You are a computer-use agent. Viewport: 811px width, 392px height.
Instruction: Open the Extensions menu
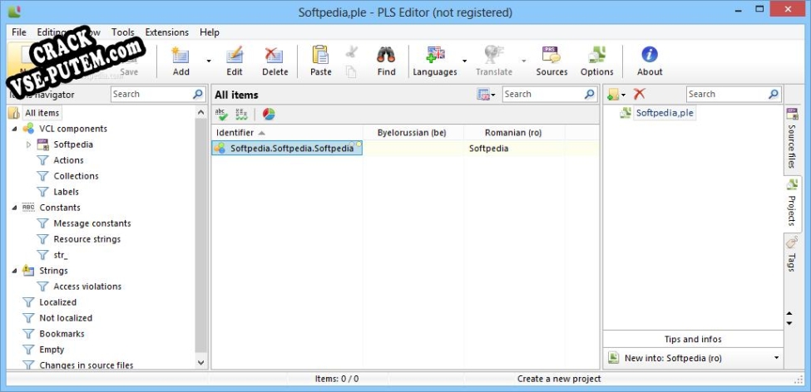(x=167, y=32)
